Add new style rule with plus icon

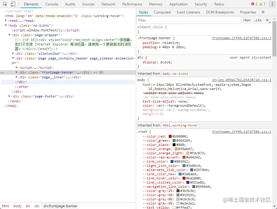point(267,20)
